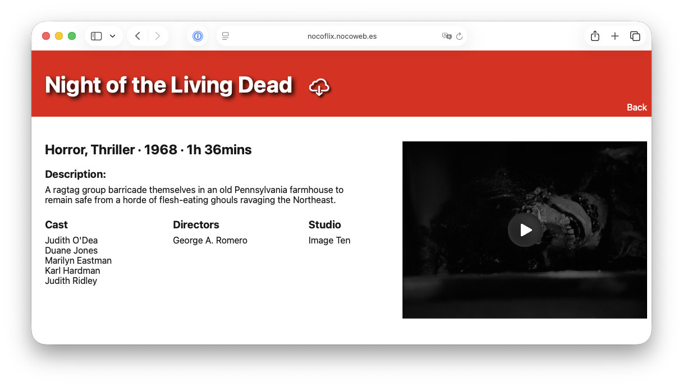The width and height of the screenshot is (683, 386).
Task: Click cast member Judith O'Dea
Action: pos(71,240)
